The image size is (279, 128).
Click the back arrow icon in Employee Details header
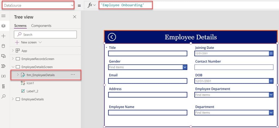point(112,37)
